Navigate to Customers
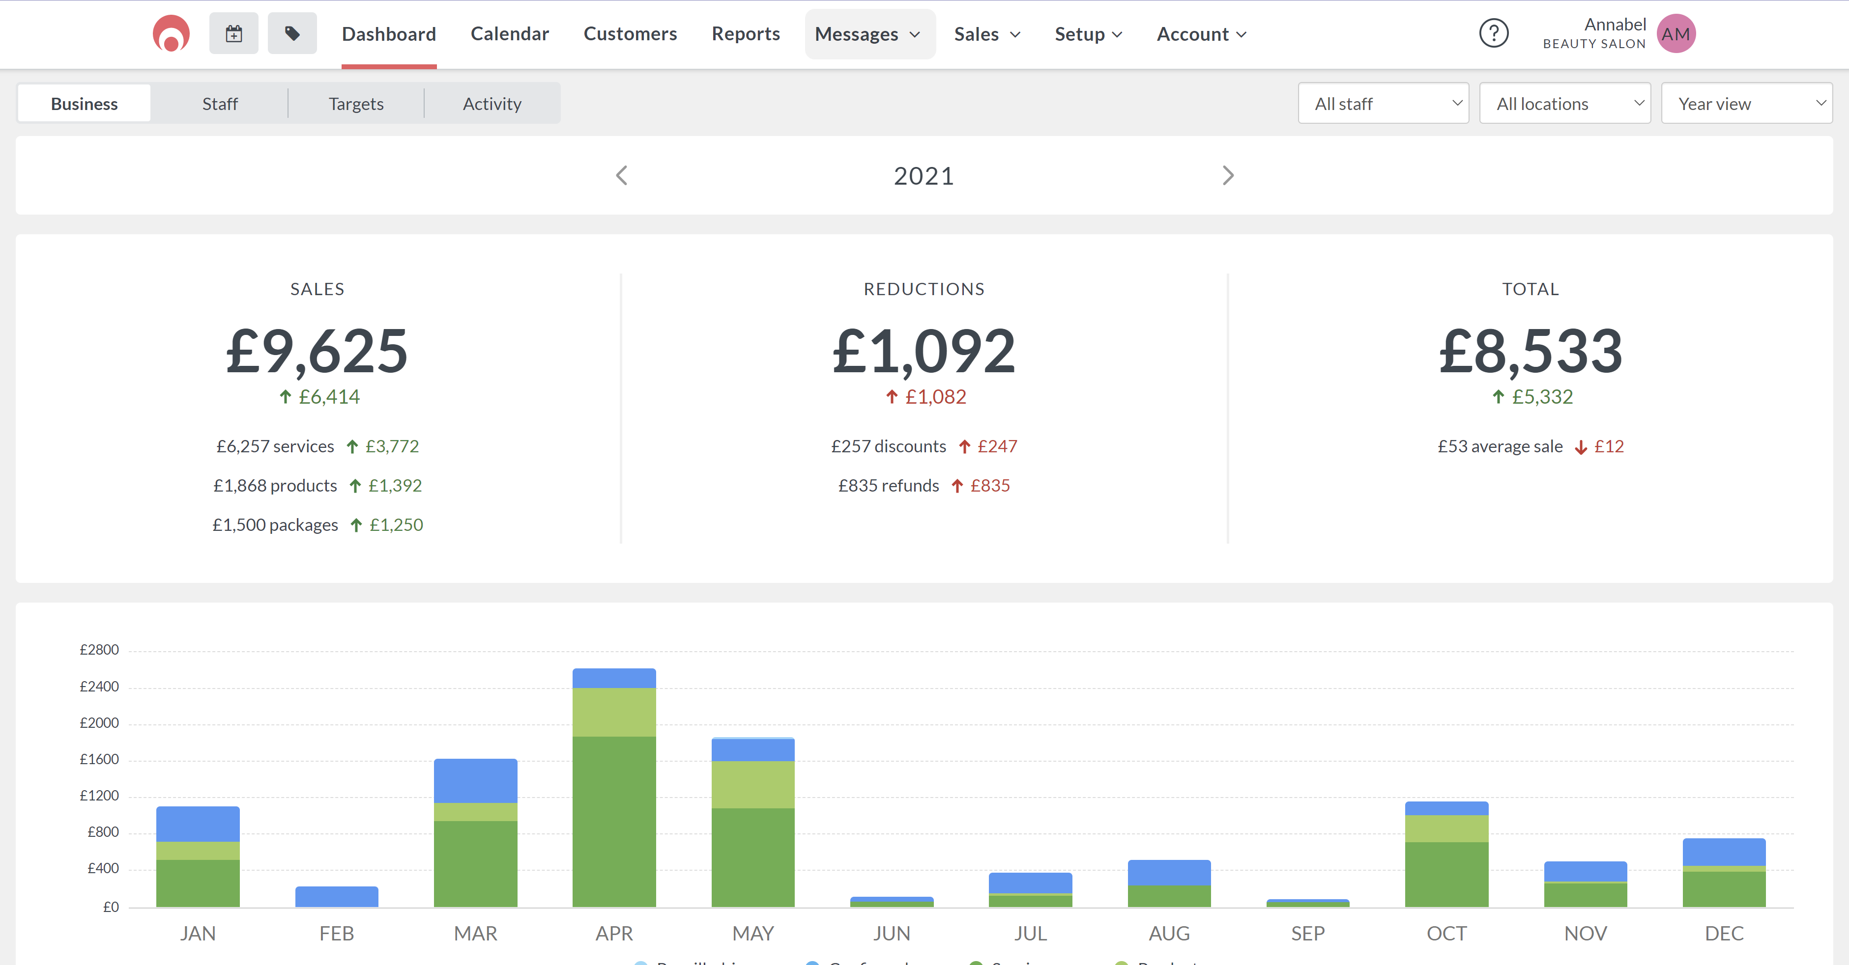 pos(630,34)
